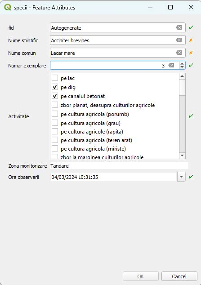Click orange warning mark beside Nume comun

[191, 53]
